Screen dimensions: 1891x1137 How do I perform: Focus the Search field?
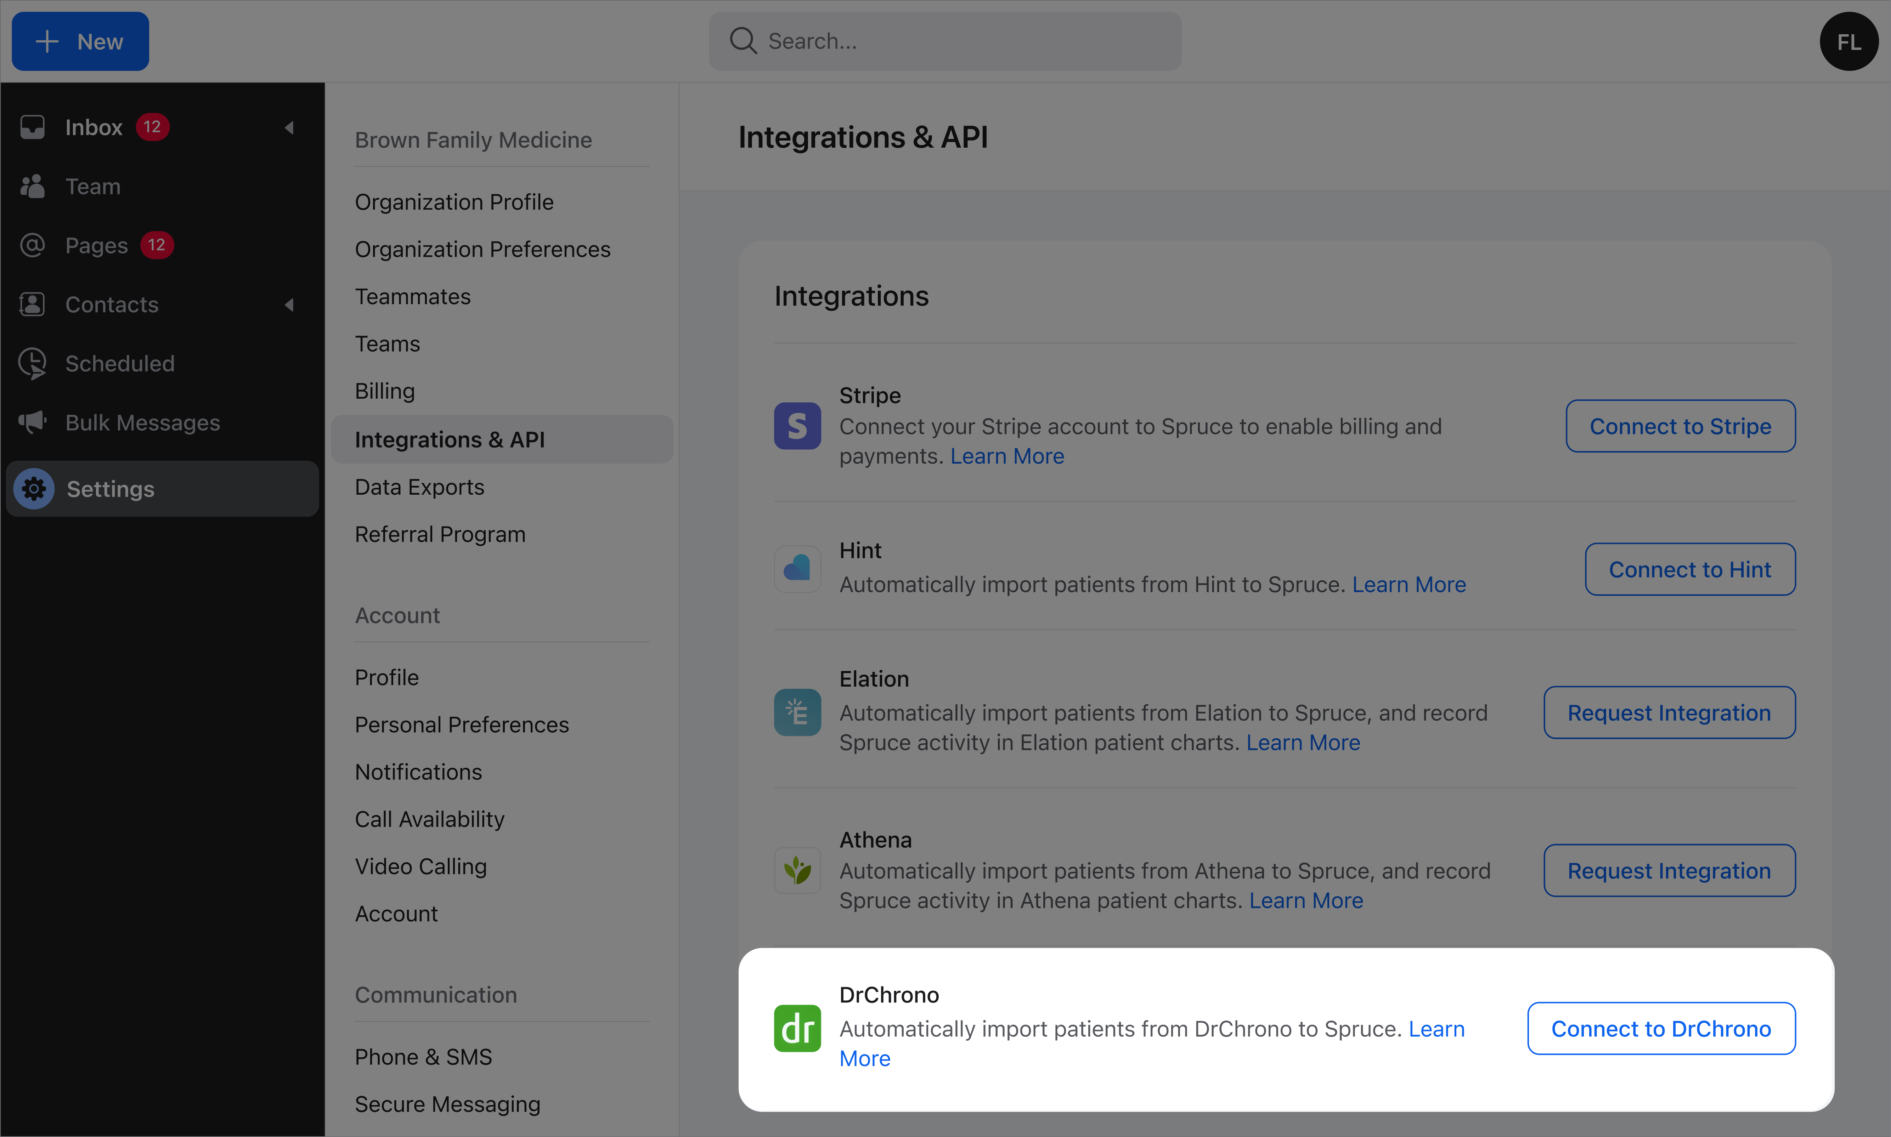tap(945, 41)
